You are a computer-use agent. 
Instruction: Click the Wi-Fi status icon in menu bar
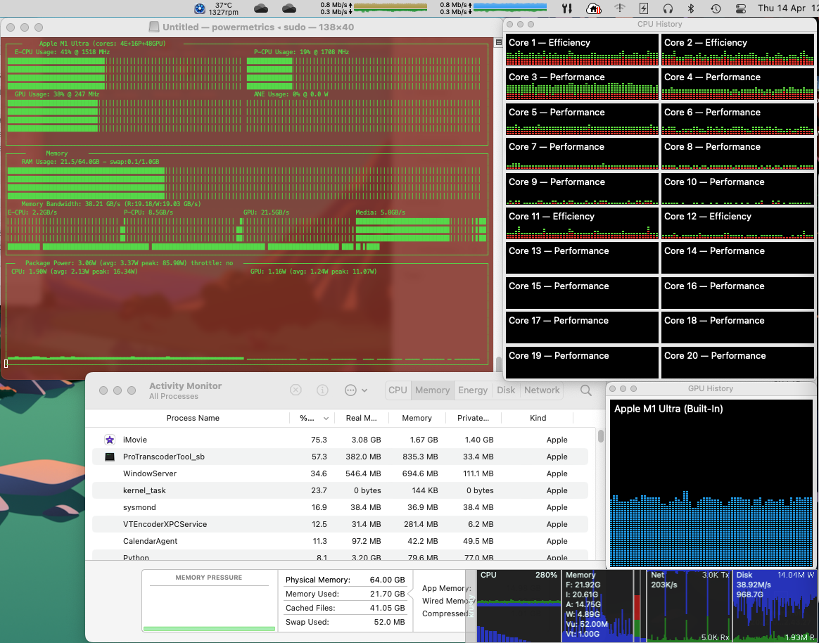[619, 8]
